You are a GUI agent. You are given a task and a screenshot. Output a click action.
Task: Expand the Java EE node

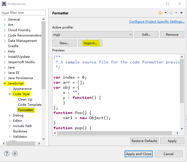pos(5,73)
